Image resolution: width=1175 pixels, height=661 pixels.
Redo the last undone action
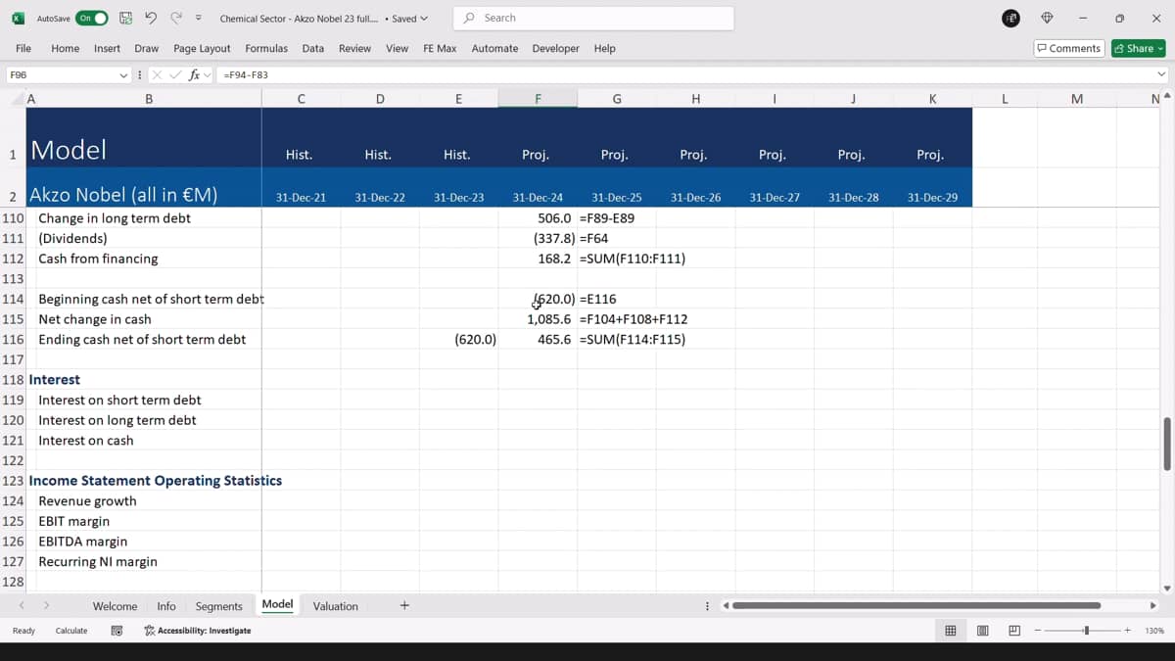click(176, 18)
